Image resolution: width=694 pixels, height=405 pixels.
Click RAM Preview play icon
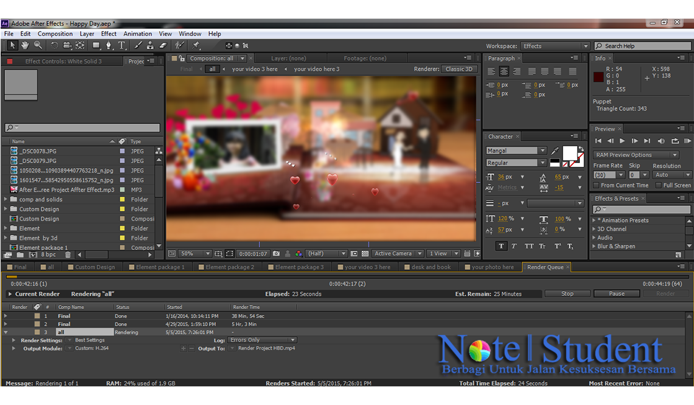687,141
